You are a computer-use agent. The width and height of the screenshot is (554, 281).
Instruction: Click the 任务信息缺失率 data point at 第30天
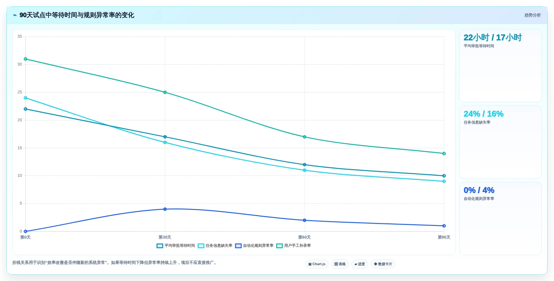click(x=165, y=143)
